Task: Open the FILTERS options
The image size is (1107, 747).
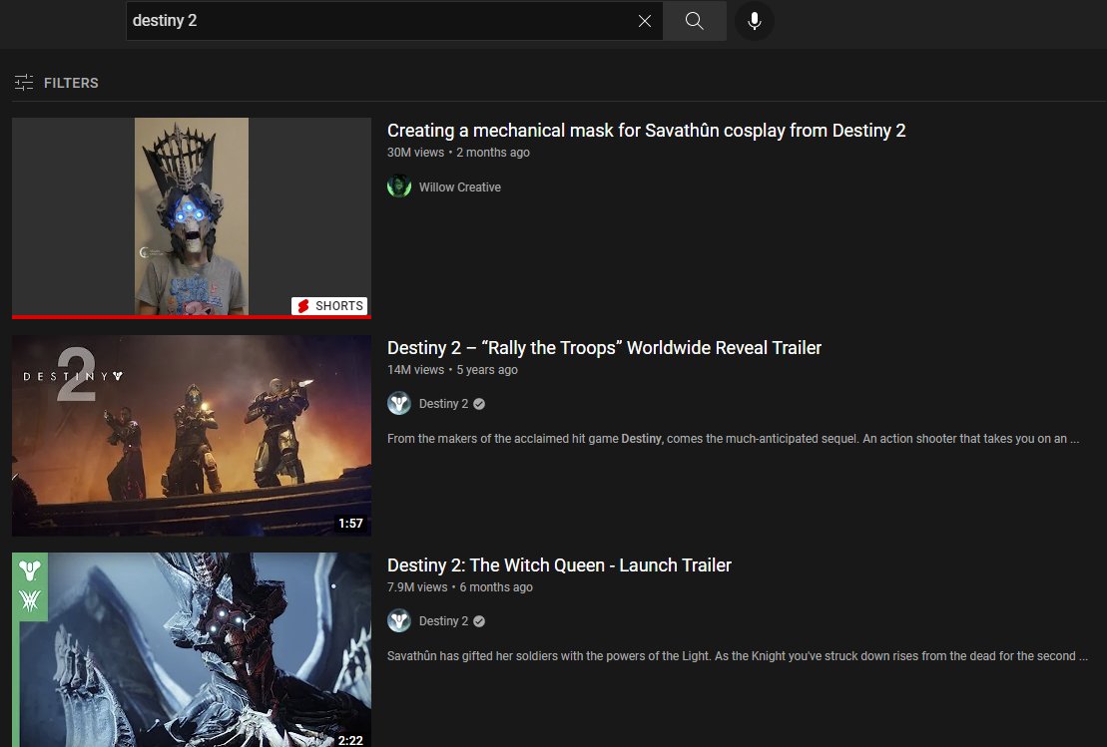Action: tap(57, 83)
